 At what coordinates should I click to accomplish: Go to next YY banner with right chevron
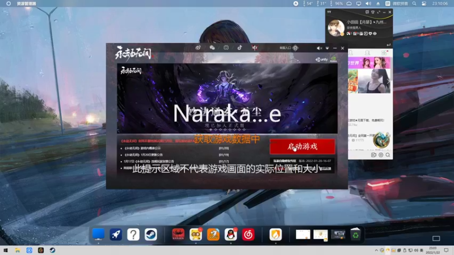(388, 82)
